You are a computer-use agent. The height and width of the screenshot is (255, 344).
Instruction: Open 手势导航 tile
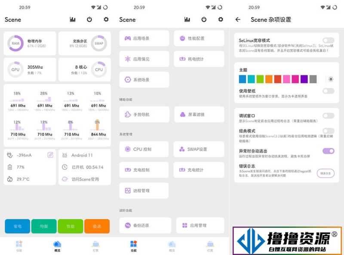[x=144, y=114]
